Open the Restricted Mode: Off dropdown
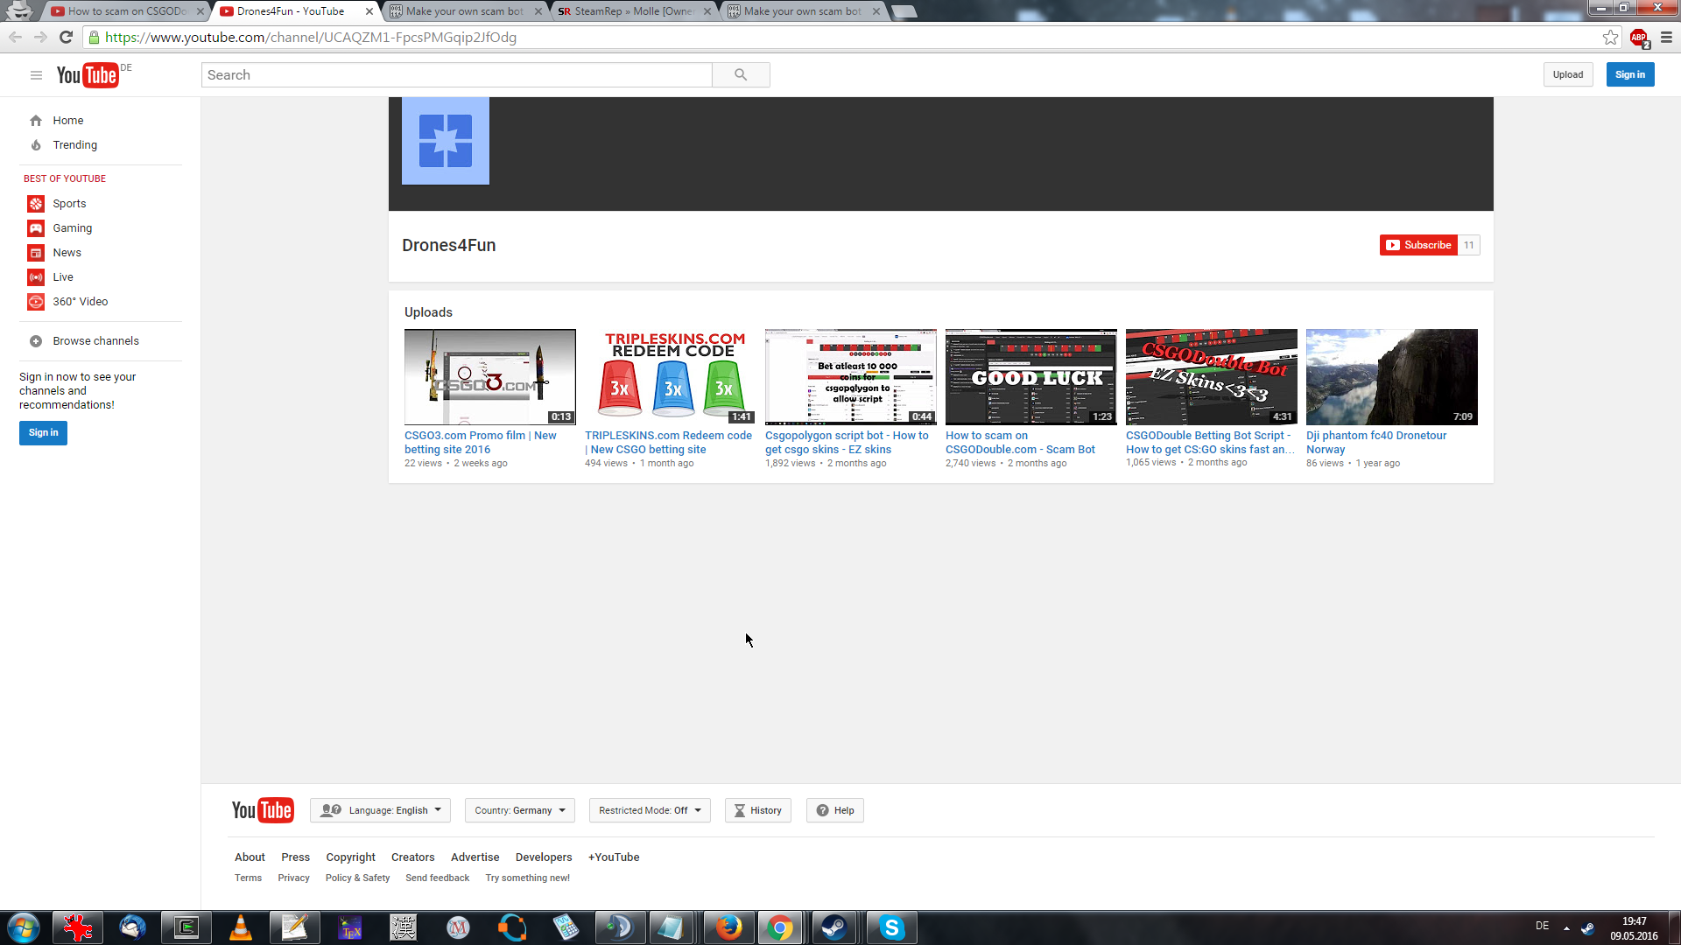The height and width of the screenshot is (945, 1681). 649,810
